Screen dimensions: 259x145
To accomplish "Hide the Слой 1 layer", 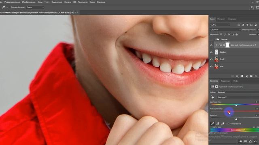I will [211, 59].
